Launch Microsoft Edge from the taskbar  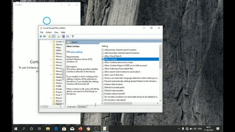[56, 129]
